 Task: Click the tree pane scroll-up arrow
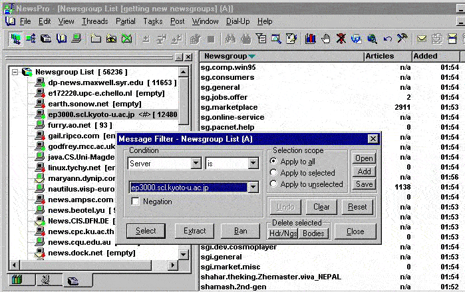click(184, 72)
